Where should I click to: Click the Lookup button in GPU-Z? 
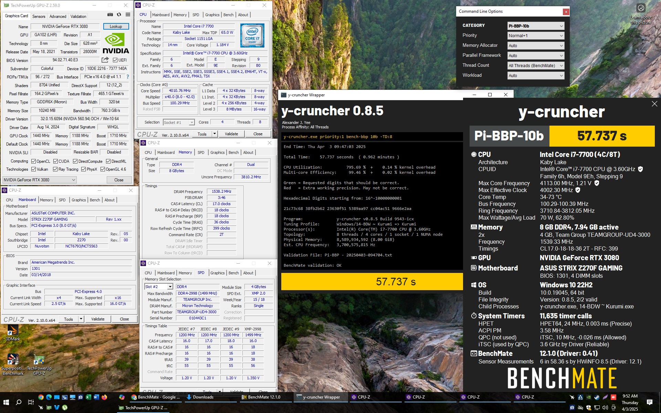[116, 27]
